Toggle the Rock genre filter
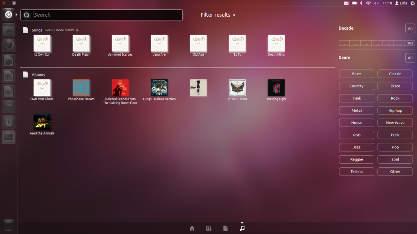417x234 pixels. [x=395, y=98]
